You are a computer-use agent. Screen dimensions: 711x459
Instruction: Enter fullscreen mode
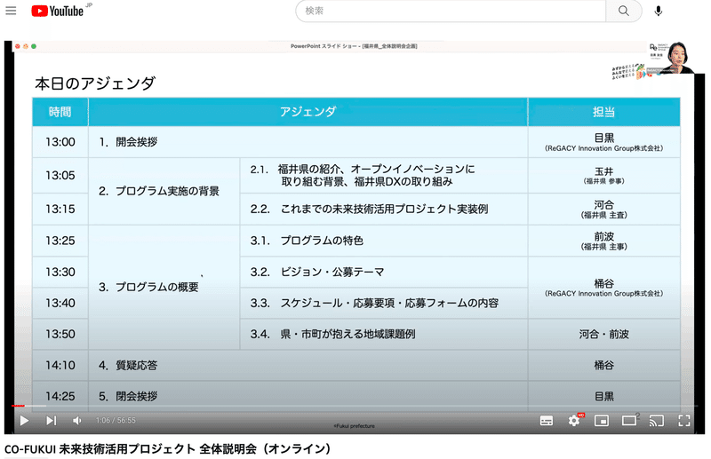[x=683, y=421]
